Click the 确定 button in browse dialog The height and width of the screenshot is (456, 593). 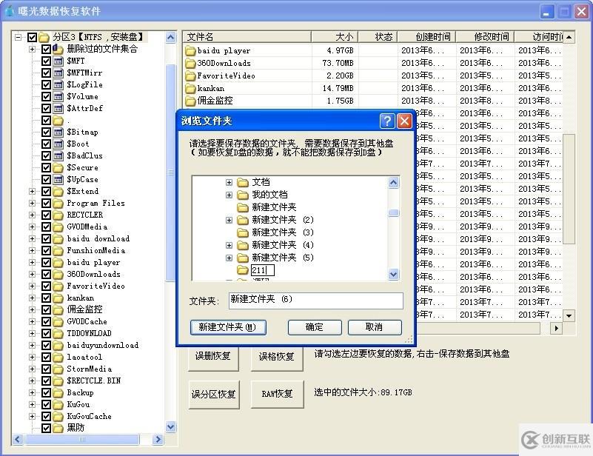pyautogui.click(x=315, y=327)
